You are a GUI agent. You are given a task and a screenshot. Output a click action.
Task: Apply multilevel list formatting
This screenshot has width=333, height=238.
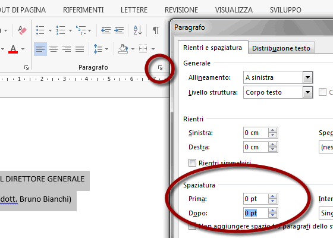(x=81, y=30)
